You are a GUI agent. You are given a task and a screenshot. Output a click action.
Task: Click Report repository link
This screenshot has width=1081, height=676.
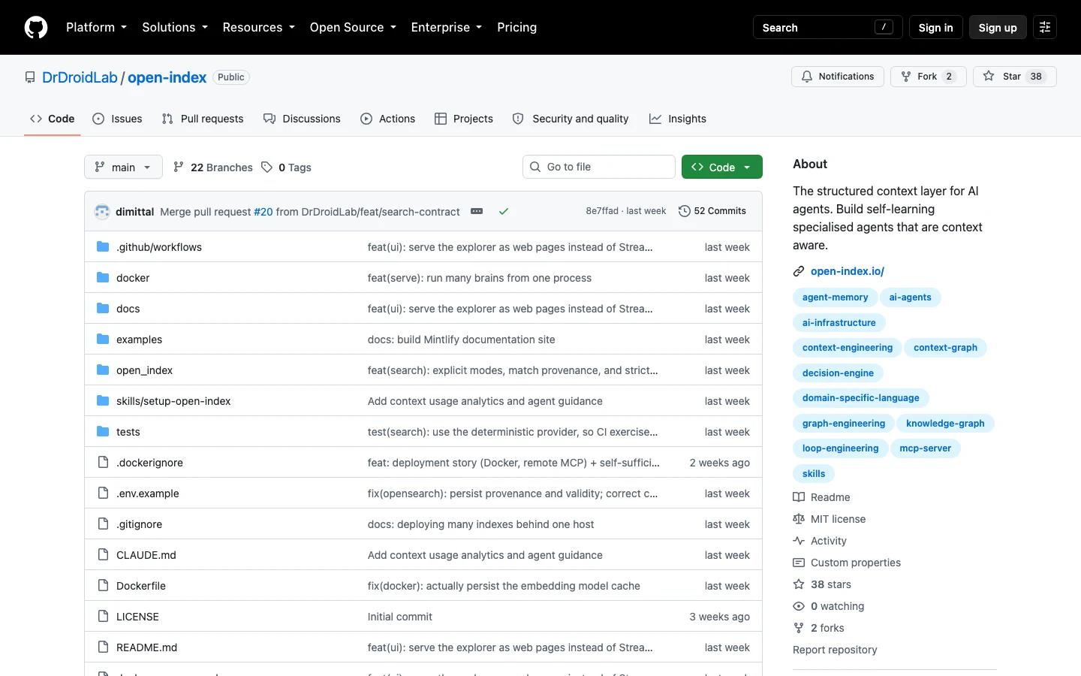[835, 650]
